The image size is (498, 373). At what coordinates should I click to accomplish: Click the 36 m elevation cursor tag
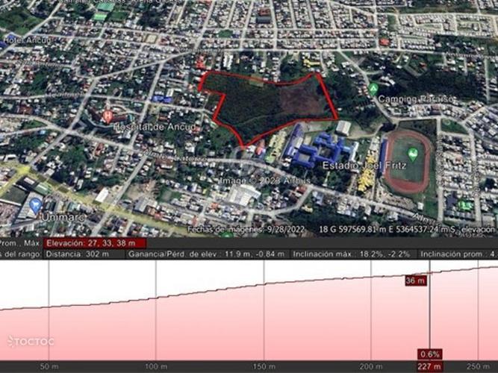tap(415, 280)
